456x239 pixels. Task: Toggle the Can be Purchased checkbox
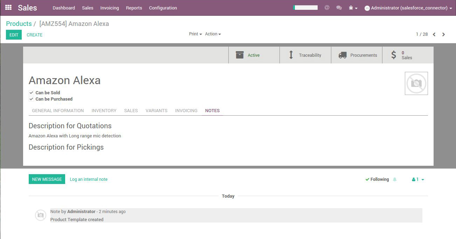pos(31,99)
